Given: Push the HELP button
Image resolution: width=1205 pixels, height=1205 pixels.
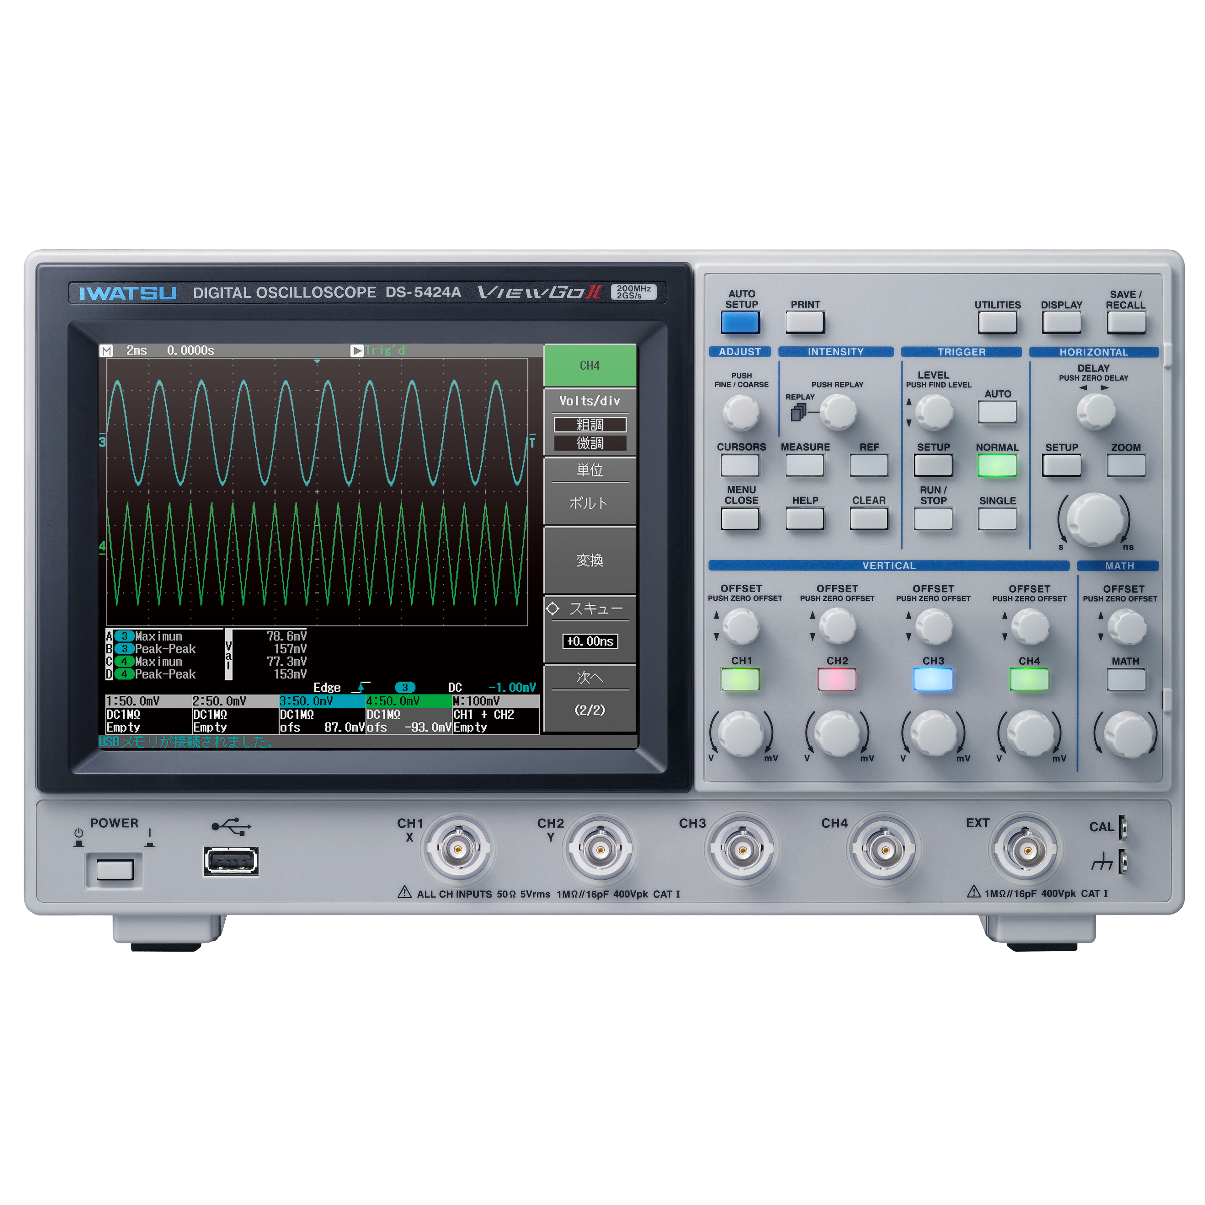Looking at the screenshot, I should (x=805, y=519).
